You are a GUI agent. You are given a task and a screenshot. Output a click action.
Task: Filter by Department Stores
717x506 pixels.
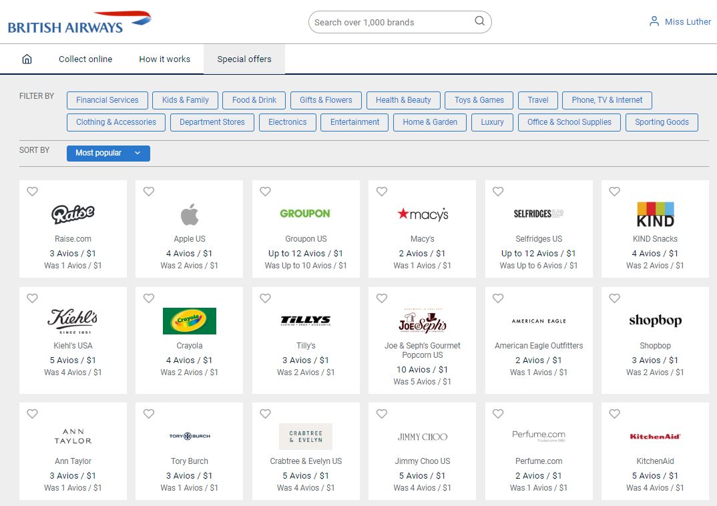212,122
